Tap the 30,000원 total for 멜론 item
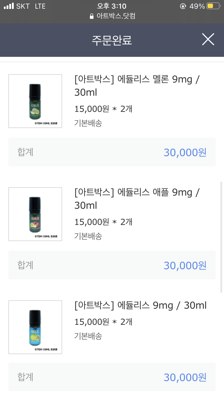Screen dimensions: 224x399 185,152
